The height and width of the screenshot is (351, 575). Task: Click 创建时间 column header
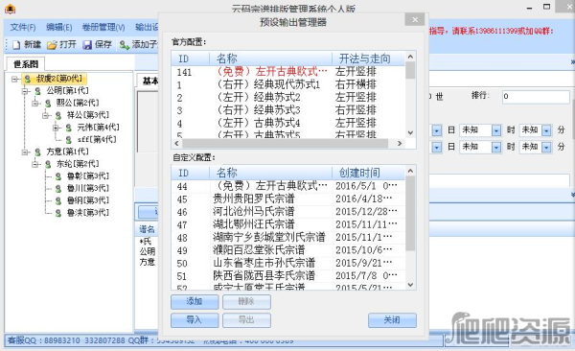(369, 173)
